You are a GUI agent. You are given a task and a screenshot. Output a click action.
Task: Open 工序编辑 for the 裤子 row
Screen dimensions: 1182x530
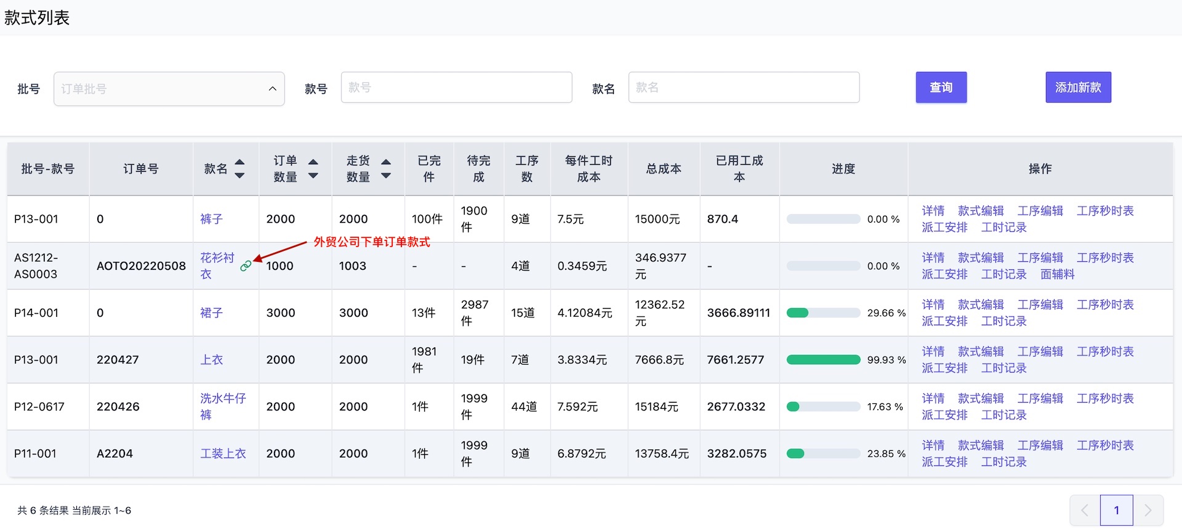click(1040, 211)
